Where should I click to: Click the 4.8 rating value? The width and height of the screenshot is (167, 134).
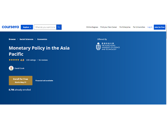22,60
